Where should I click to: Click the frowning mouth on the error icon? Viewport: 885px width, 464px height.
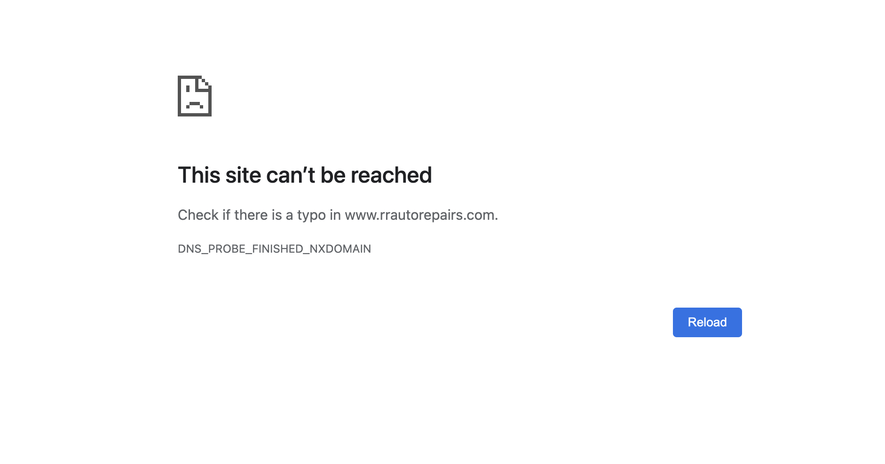pyautogui.click(x=195, y=105)
